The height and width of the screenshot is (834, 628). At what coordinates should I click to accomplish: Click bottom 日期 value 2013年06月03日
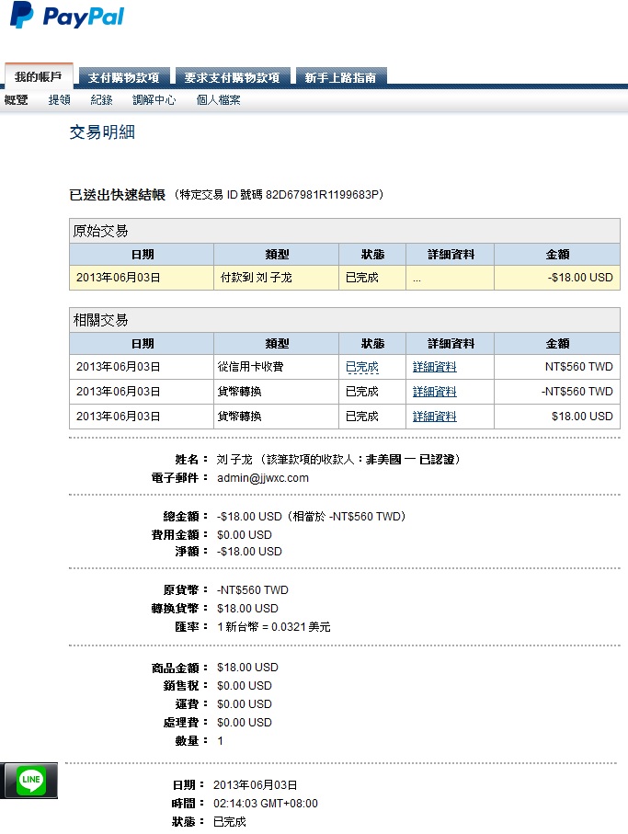coord(256,785)
